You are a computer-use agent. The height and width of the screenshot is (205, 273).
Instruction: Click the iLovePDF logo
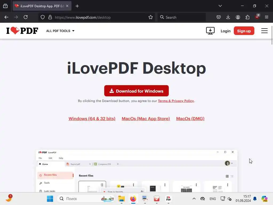tap(22, 31)
